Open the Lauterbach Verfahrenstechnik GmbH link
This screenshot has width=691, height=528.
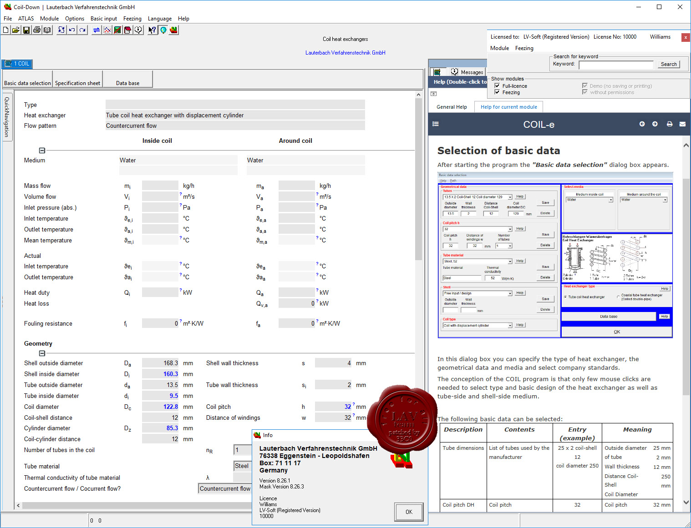[345, 53]
